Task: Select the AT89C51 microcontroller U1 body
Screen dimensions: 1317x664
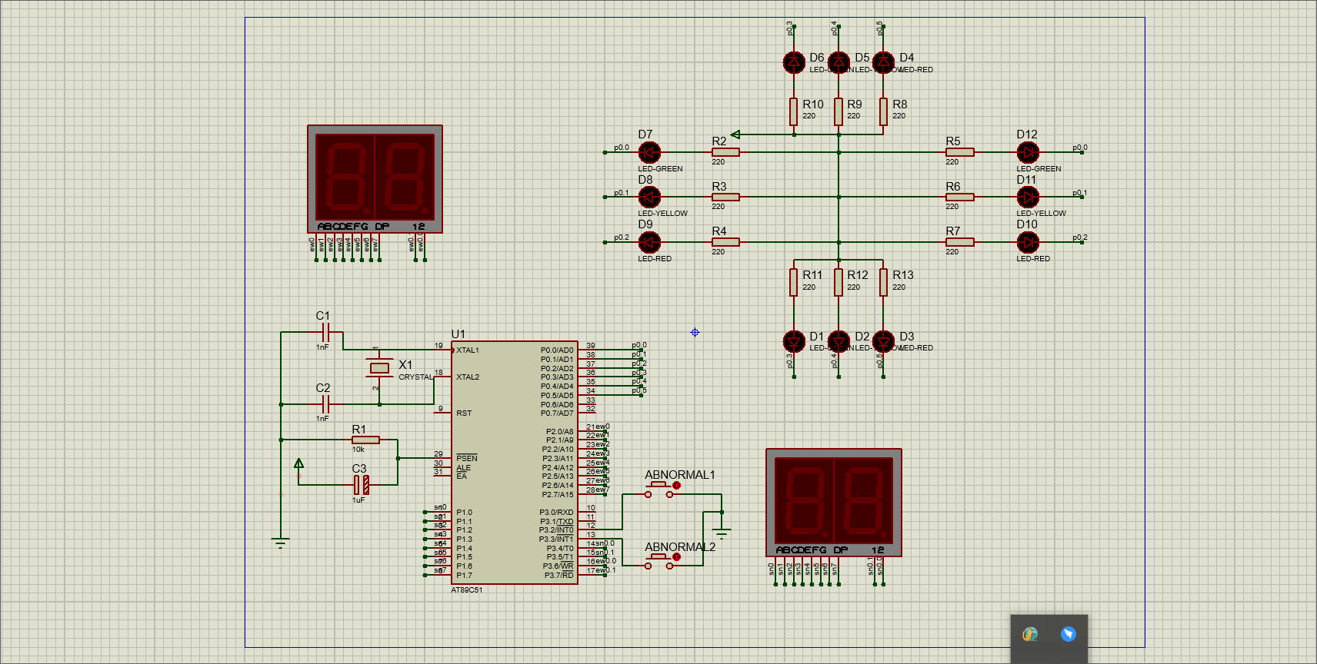Action: tap(514, 463)
